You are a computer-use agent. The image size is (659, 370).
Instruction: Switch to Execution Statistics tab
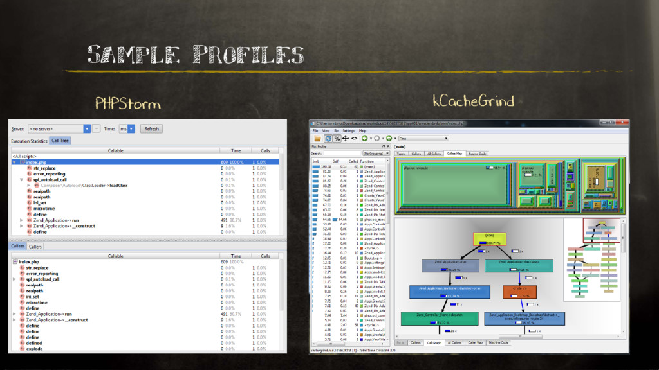(x=29, y=141)
